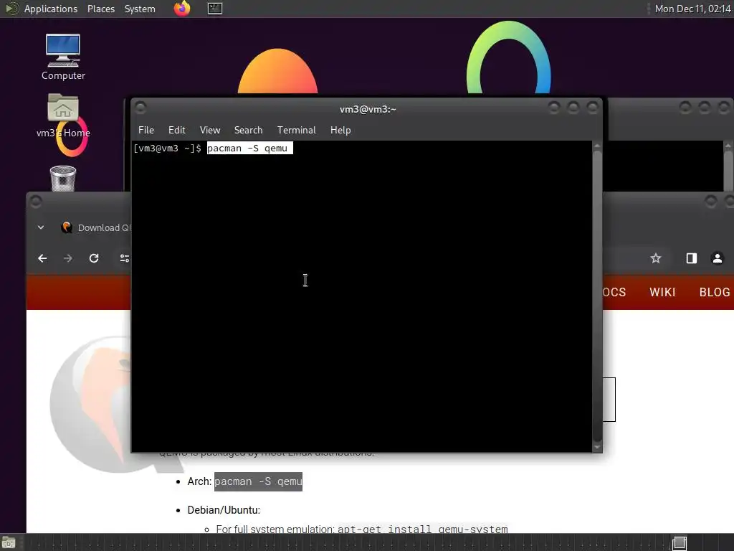Open the Search menu in the terminal
Viewport: 734px width, 551px height.
(248, 131)
